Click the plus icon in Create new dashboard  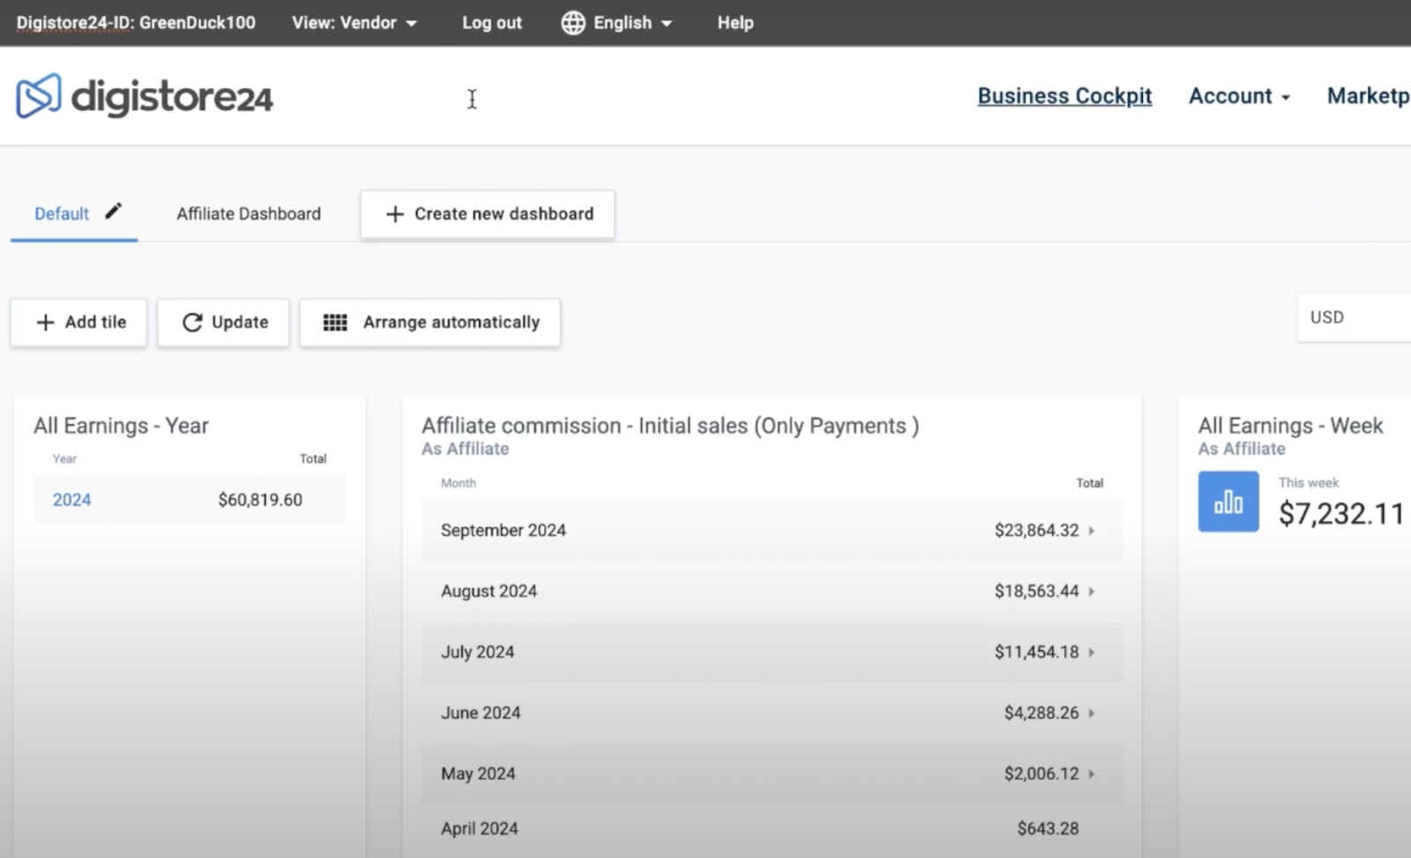click(x=395, y=214)
